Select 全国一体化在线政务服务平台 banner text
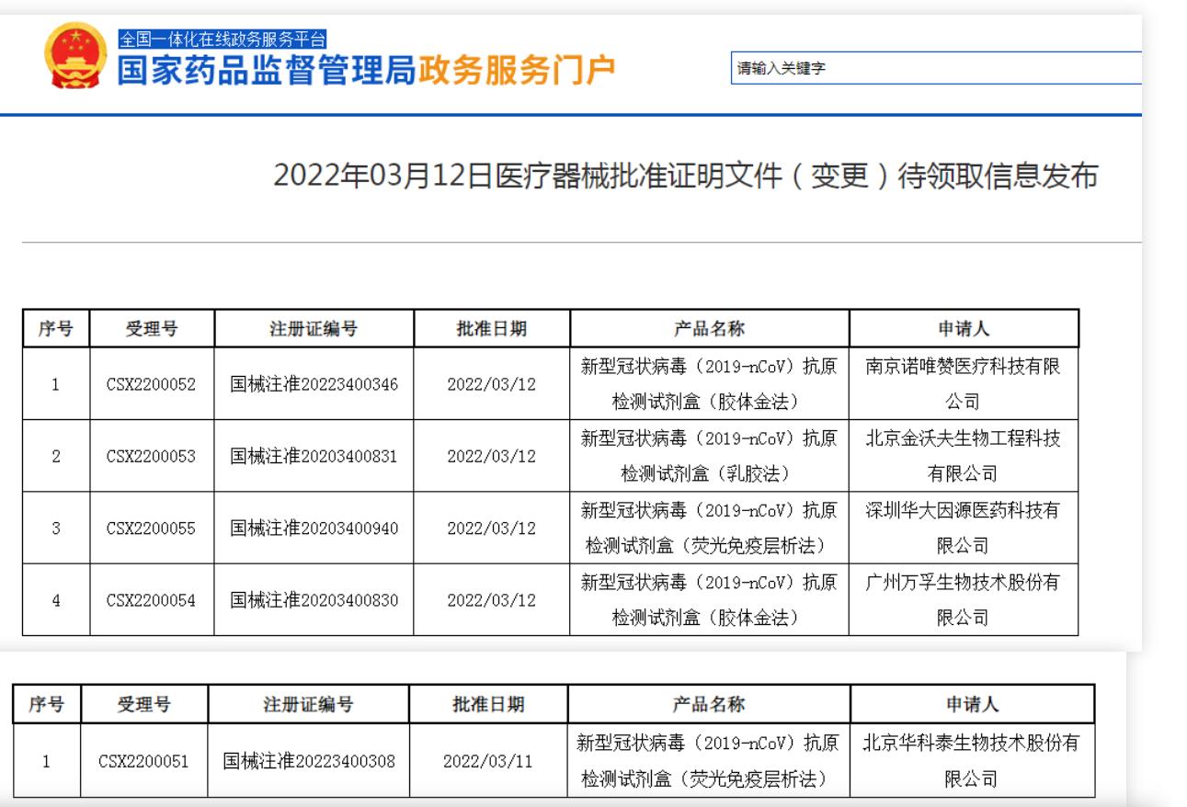Viewport: 1187px width, 807px height. tap(223, 39)
